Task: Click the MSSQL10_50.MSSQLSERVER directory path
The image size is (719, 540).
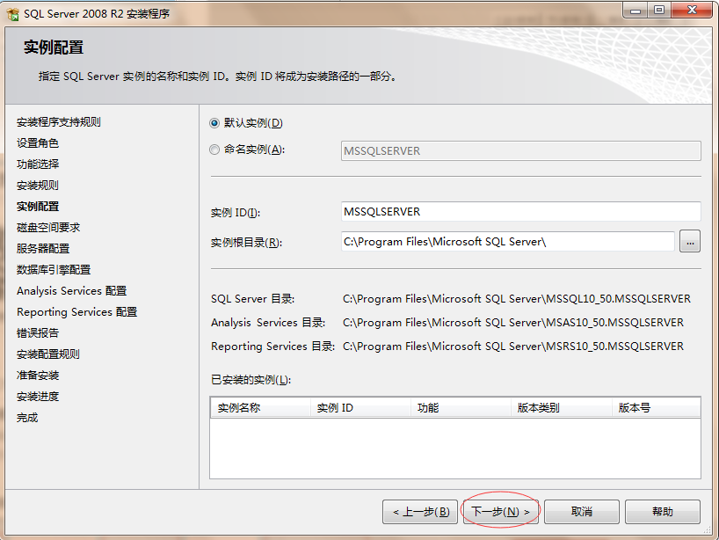Action: pyautogui.click(x=517, y=299)
